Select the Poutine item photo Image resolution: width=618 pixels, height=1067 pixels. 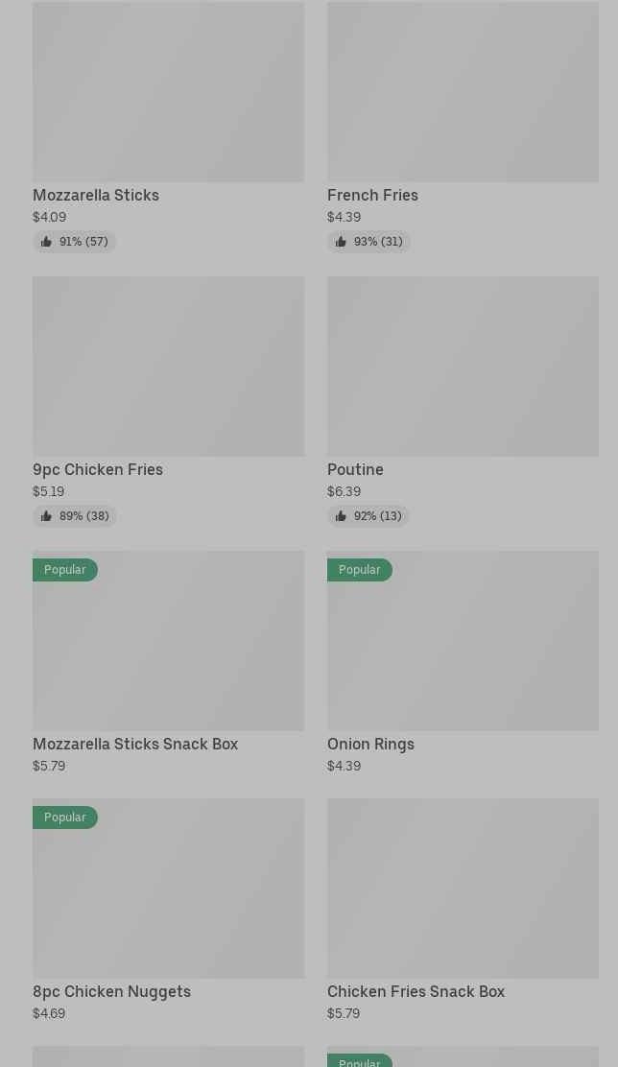point(463,367)
